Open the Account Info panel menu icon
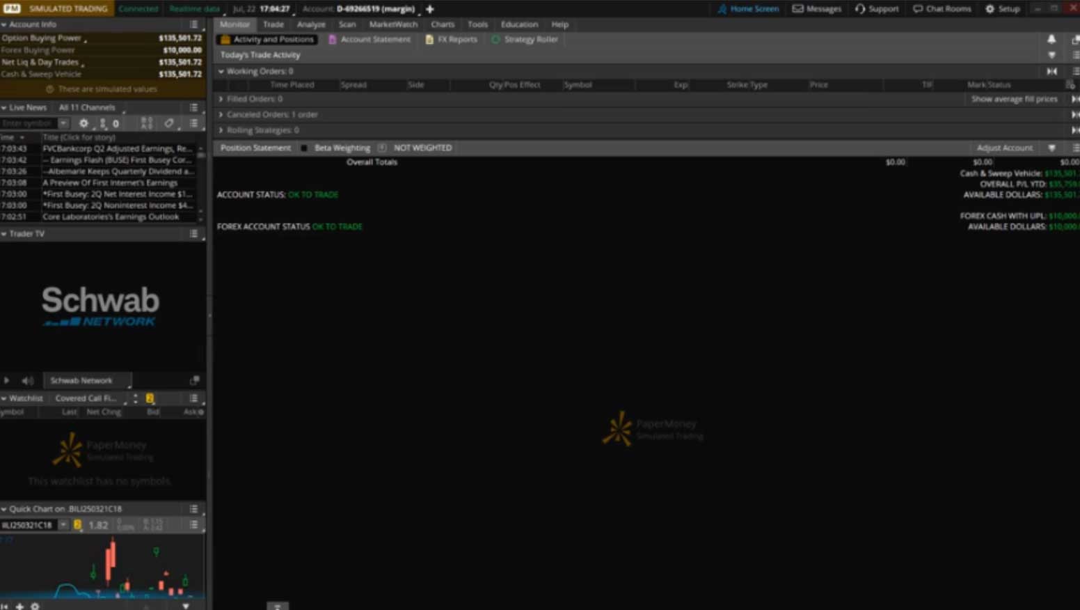Image resolution: width=1080 pixels, height=610 pixels. [x=193, y=24]
